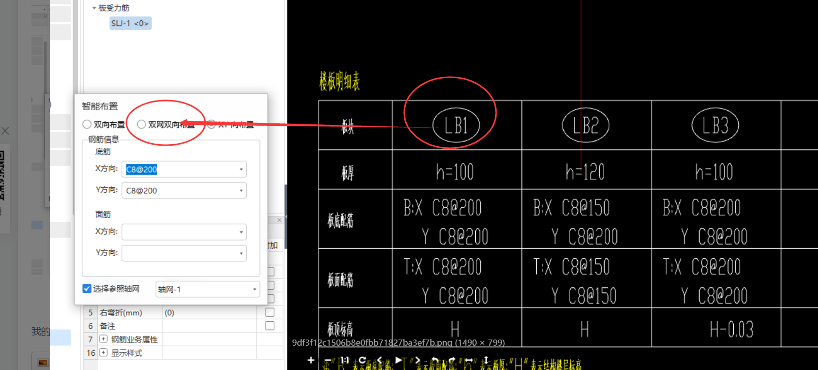Rotate image counterclockwise
Viewport: 818px width, 370px height.
click(435, 360)
